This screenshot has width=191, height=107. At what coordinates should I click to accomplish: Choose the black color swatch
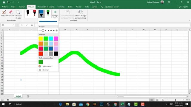point(56,53)
